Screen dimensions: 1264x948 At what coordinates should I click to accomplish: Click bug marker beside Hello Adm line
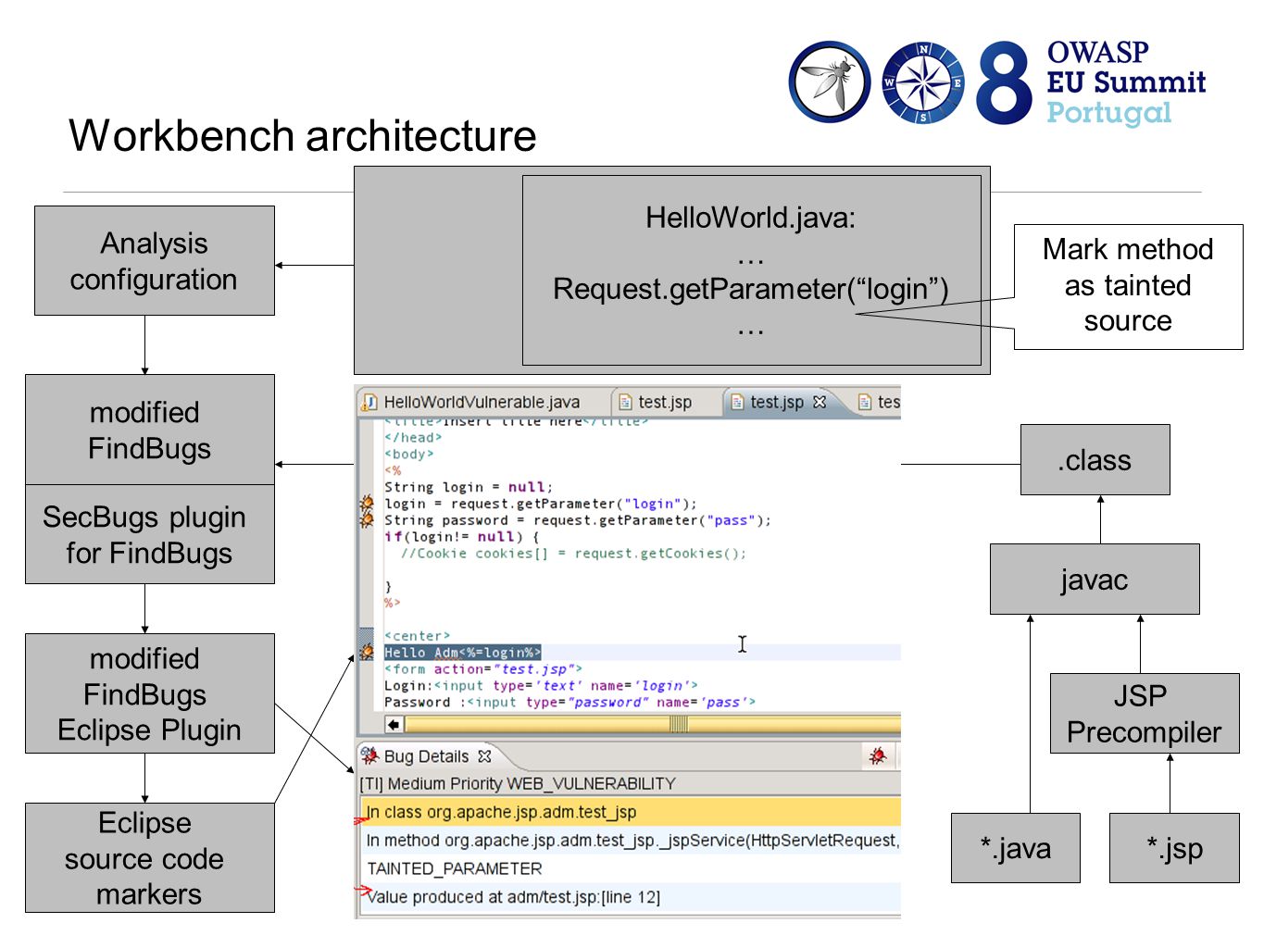[x=367, y=652]
